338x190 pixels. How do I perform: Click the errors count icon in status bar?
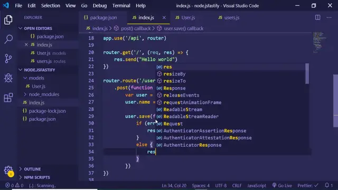[x=7, y=185]
